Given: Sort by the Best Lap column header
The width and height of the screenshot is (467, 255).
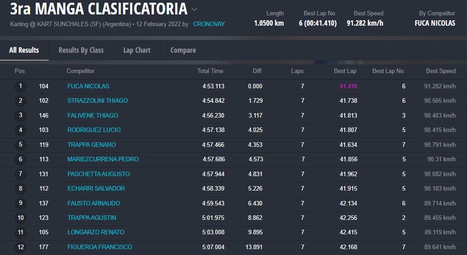Looking at the screenshot, I should 345,71.
